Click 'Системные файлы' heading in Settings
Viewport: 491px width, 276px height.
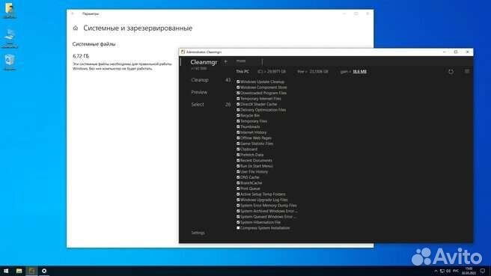[94, 44]
